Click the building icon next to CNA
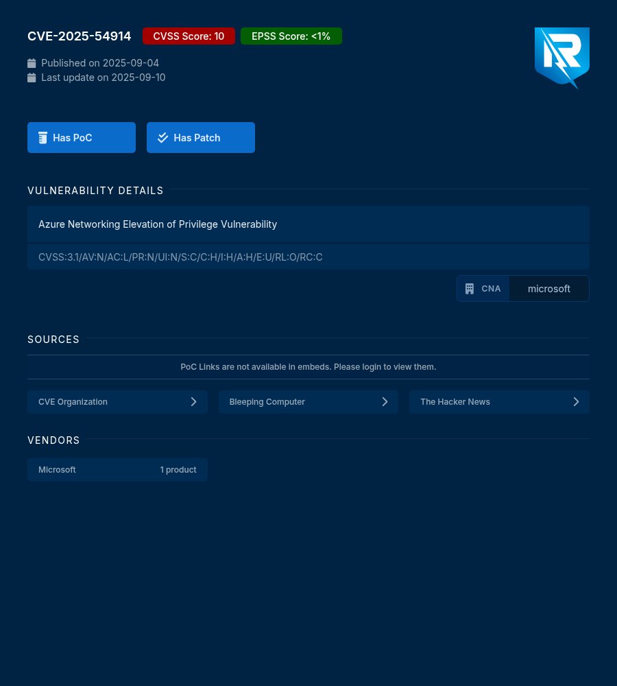 click(x=469, y=289)
